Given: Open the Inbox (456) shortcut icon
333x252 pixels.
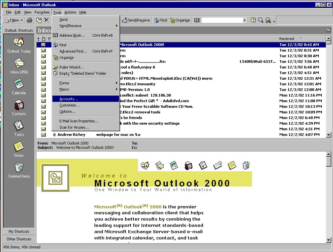Looking at the screenshot, I should point(19,66).
